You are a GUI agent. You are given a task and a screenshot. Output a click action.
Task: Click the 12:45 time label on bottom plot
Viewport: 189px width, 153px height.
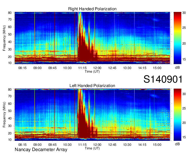coord(112,145)
